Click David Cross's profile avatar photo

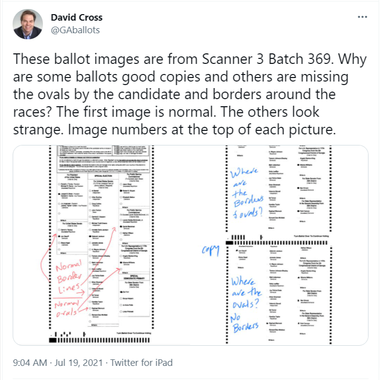[x=28, y=25]
